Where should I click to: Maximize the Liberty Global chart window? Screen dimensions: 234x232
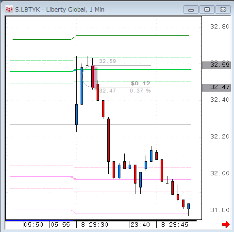(207, 10)
